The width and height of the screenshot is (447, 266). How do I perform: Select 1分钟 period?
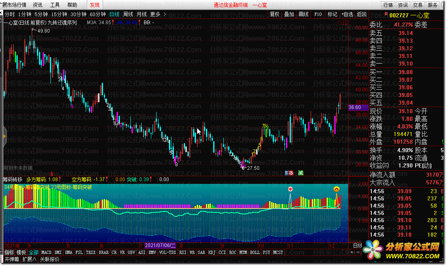pos(25,14)
